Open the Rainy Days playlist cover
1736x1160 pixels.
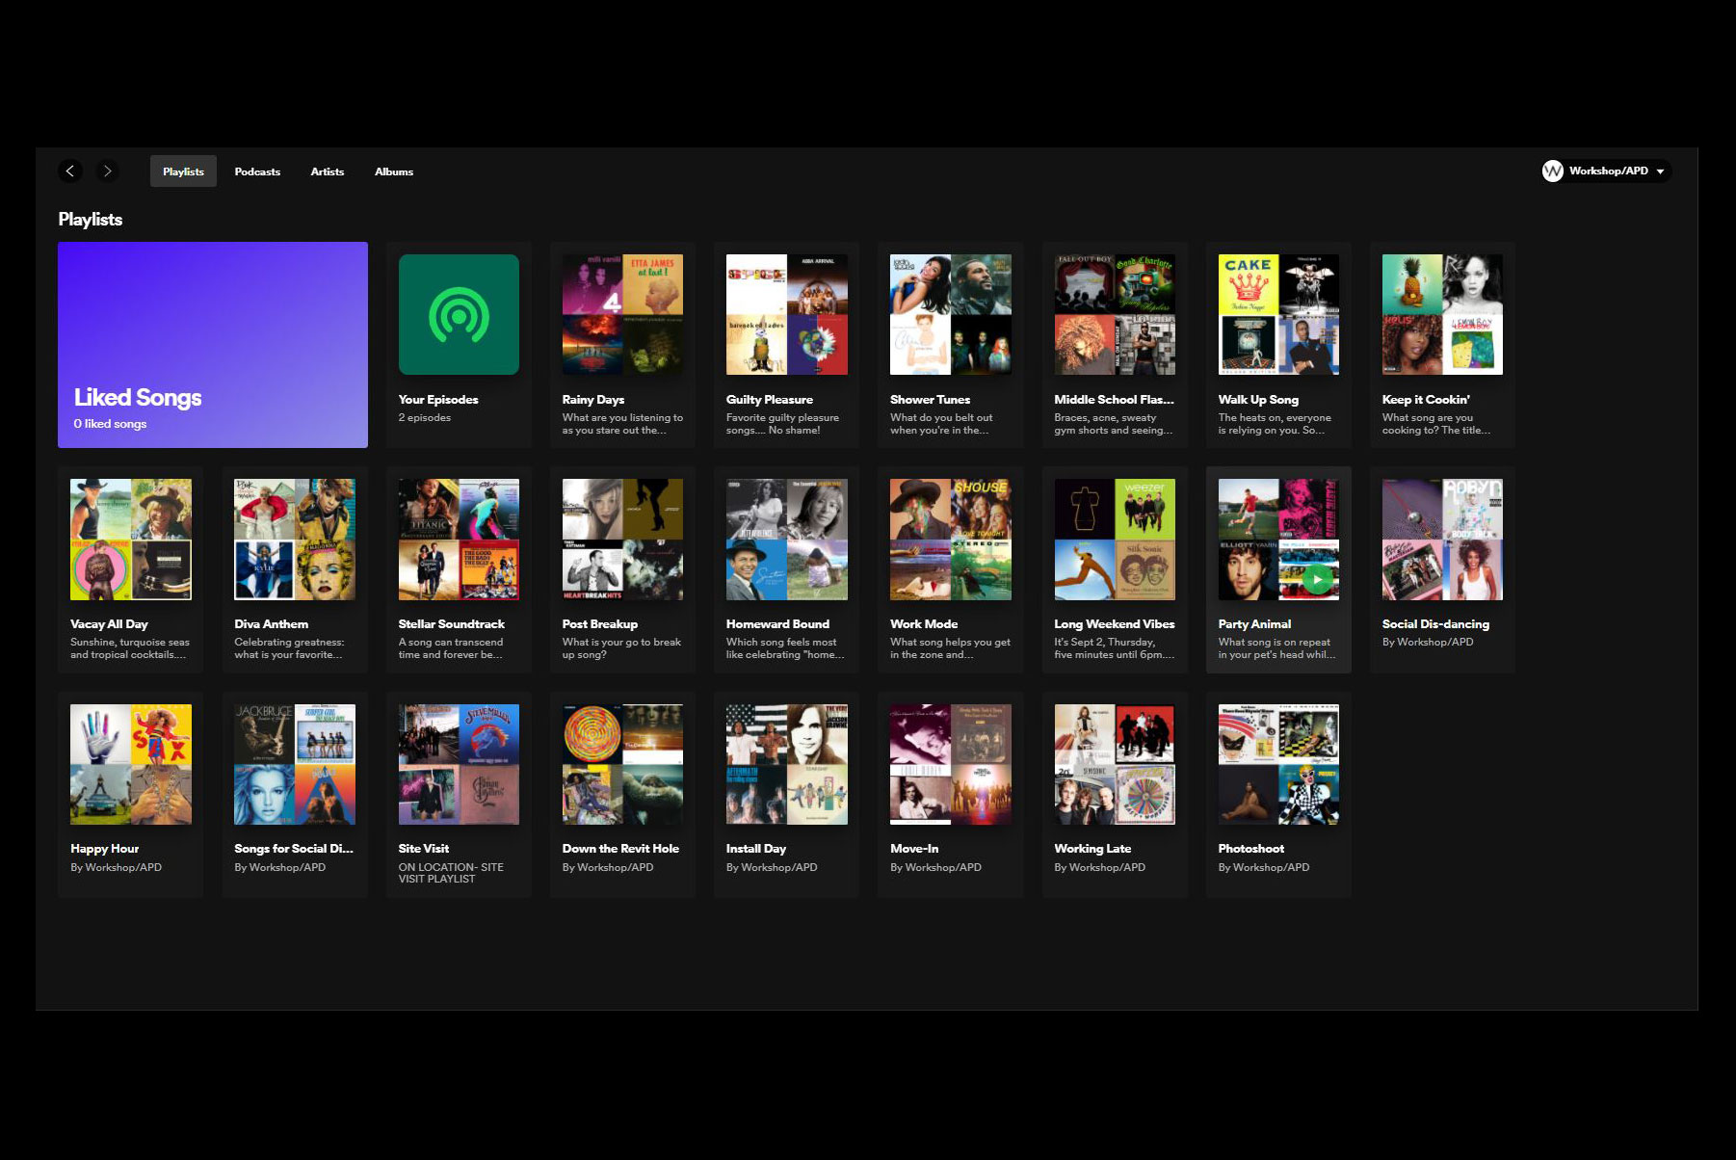point(622,315)
